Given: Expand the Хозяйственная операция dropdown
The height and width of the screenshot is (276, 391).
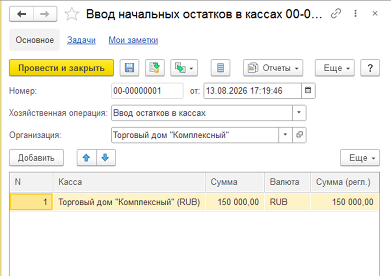Looking at the screenshot, I should tap(299, 113).
